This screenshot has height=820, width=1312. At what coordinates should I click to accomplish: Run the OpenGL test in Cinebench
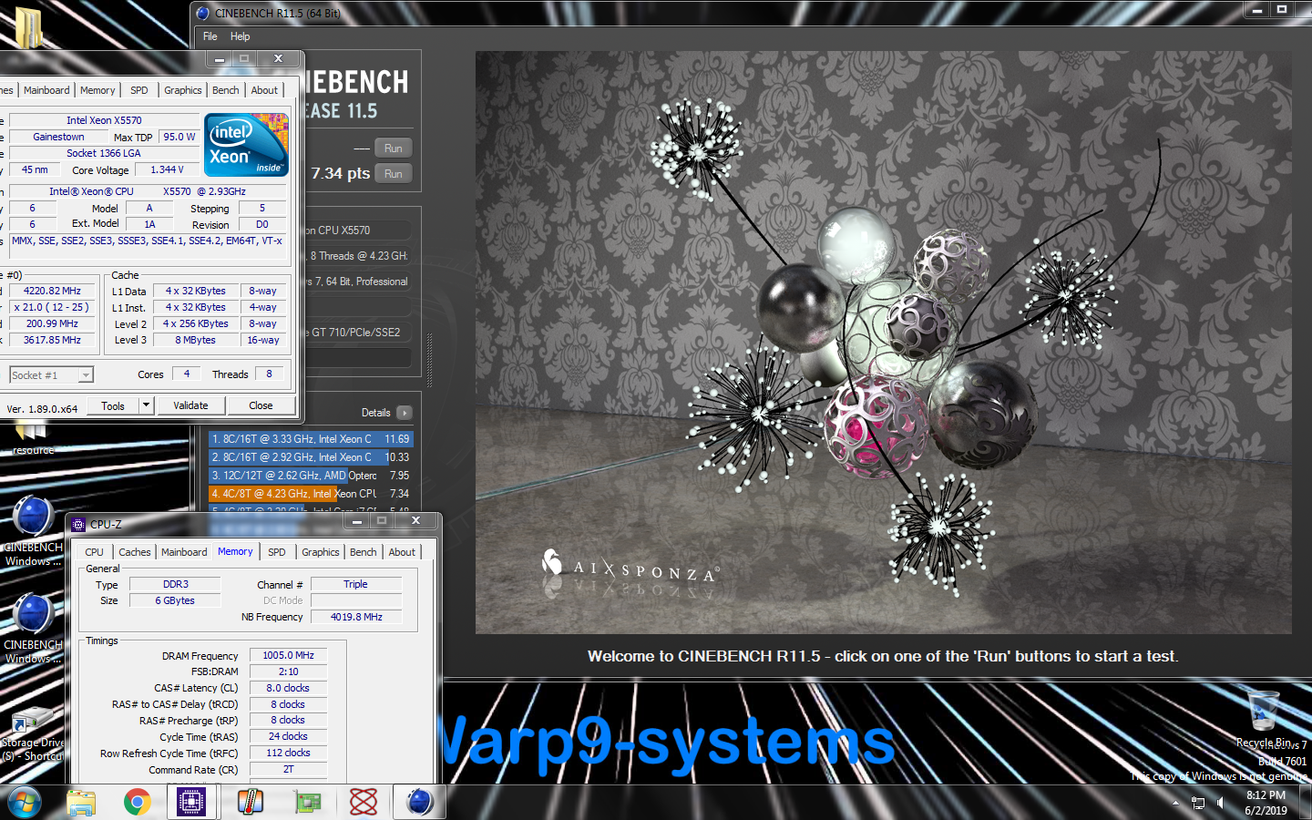tap(394, 149)
